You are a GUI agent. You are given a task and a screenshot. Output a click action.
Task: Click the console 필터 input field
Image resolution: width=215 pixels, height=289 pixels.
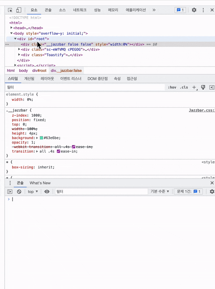coord(101,192)
